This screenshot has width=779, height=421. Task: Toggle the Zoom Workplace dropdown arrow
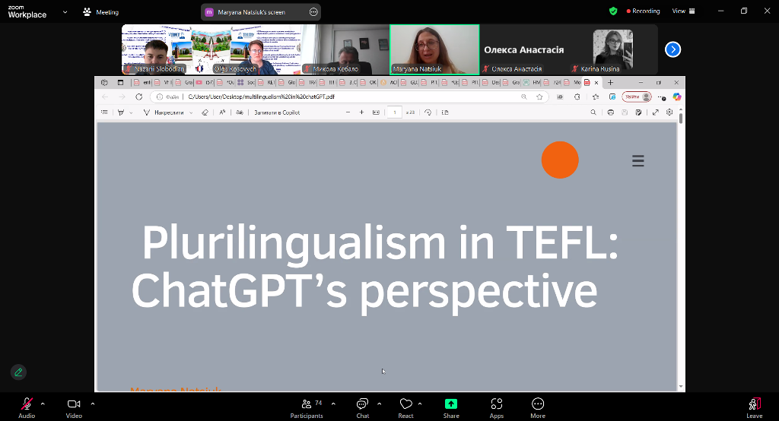point(64,12)
